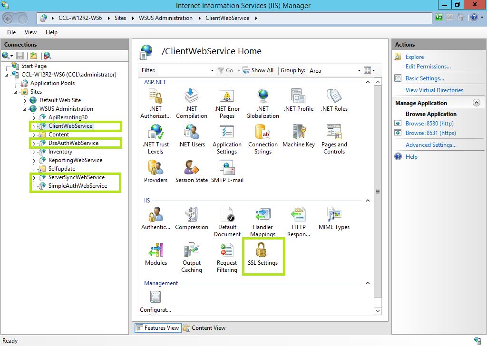Open Session State feature
487x346 pixels.
point(191,171)
